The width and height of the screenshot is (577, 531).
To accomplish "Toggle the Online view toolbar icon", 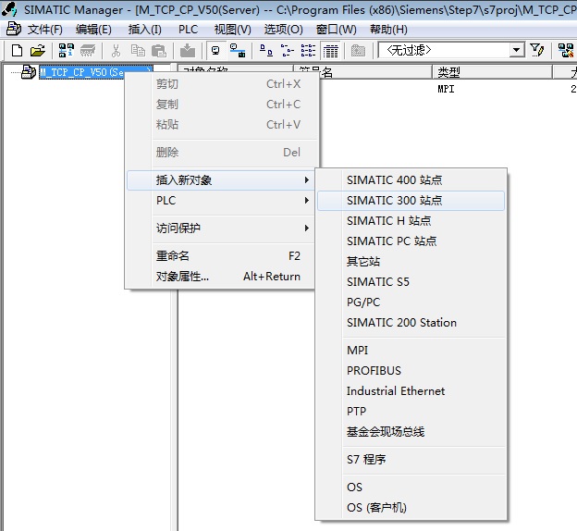I will [216, 51].
